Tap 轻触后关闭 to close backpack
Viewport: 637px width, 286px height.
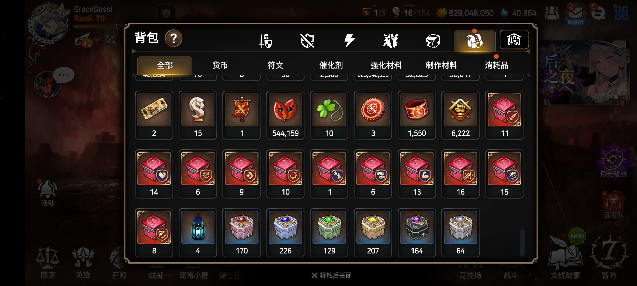332,275
